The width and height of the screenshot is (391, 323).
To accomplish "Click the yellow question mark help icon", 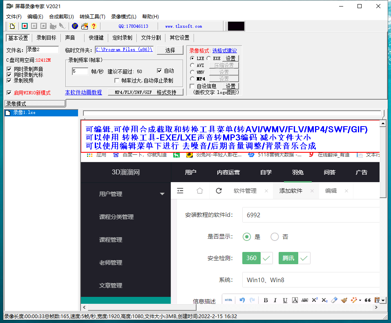I will pos(94,26).
